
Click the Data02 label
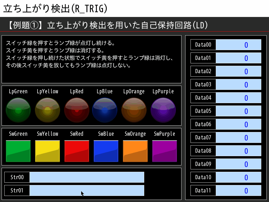pos(203,71)
